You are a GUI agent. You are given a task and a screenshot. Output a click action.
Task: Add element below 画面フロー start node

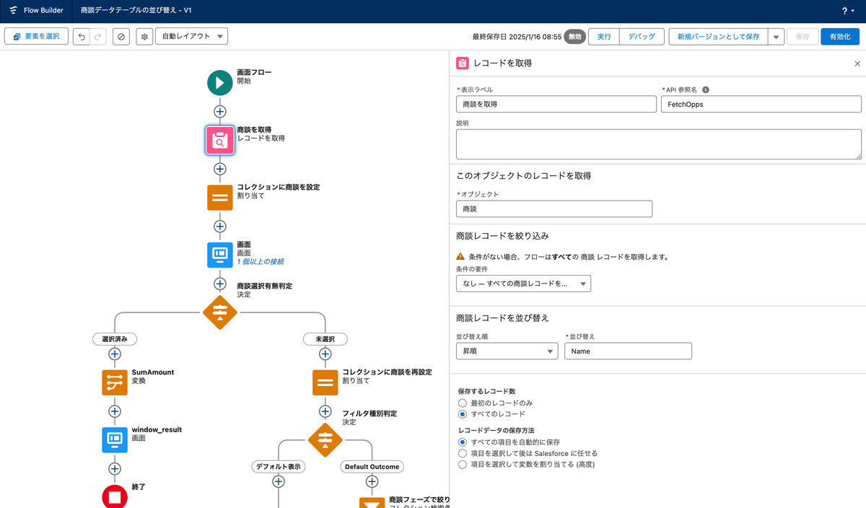pyautogui.click(x=220, y=111)
